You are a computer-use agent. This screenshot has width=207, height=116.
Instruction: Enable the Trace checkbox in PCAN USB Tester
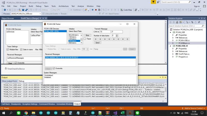pos(85,39)
